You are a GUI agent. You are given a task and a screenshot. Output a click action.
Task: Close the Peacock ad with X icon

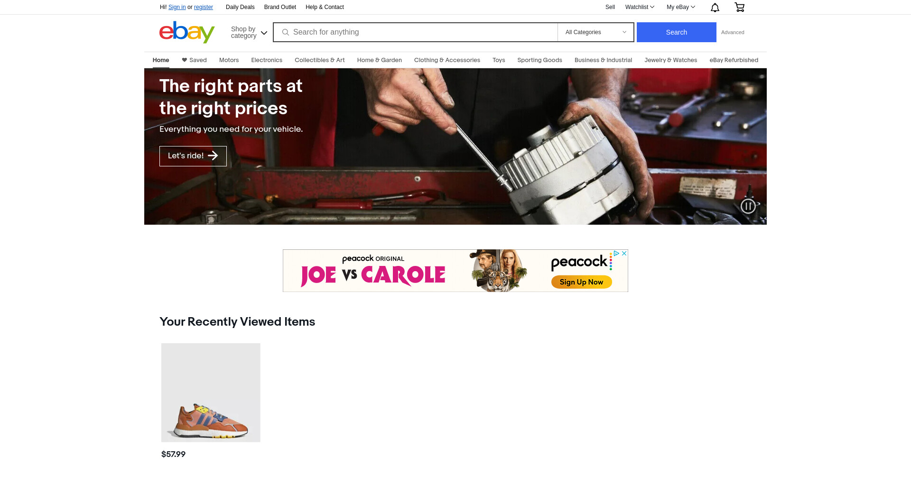click(624, 254)
